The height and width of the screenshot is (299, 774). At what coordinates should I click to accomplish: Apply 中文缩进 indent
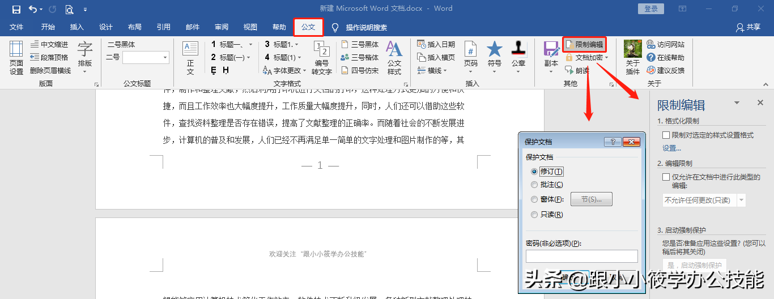point(49,45)
